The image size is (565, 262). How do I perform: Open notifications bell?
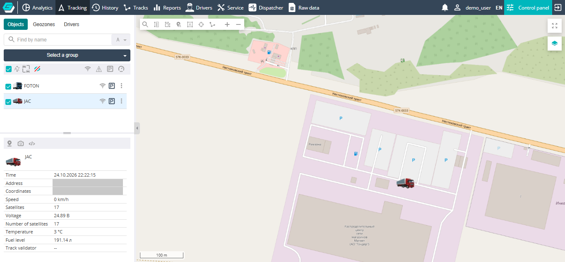445,7
